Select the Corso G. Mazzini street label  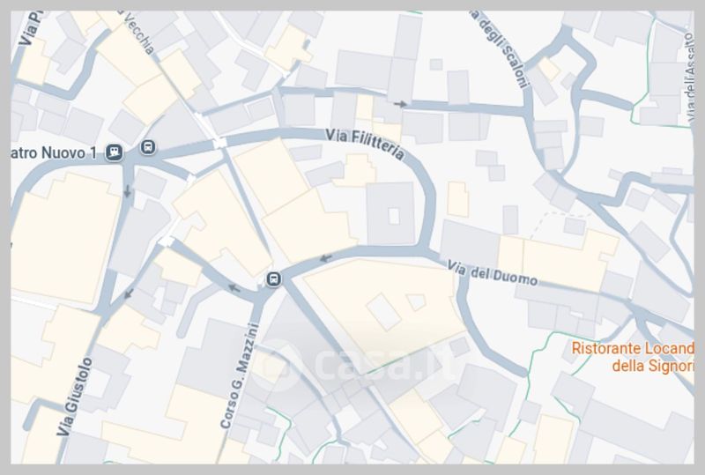240,376
